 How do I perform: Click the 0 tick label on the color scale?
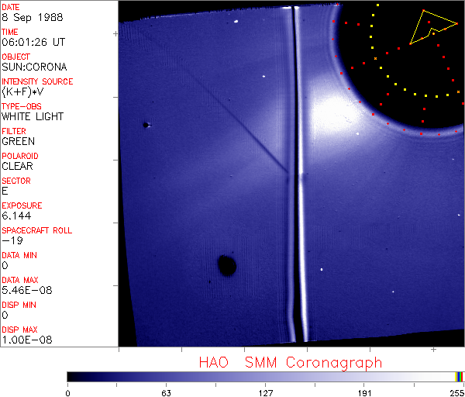[x=68, y=393]
